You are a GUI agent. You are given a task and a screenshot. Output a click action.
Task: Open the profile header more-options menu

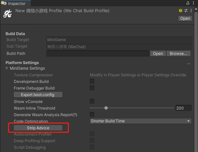[191, 11]
